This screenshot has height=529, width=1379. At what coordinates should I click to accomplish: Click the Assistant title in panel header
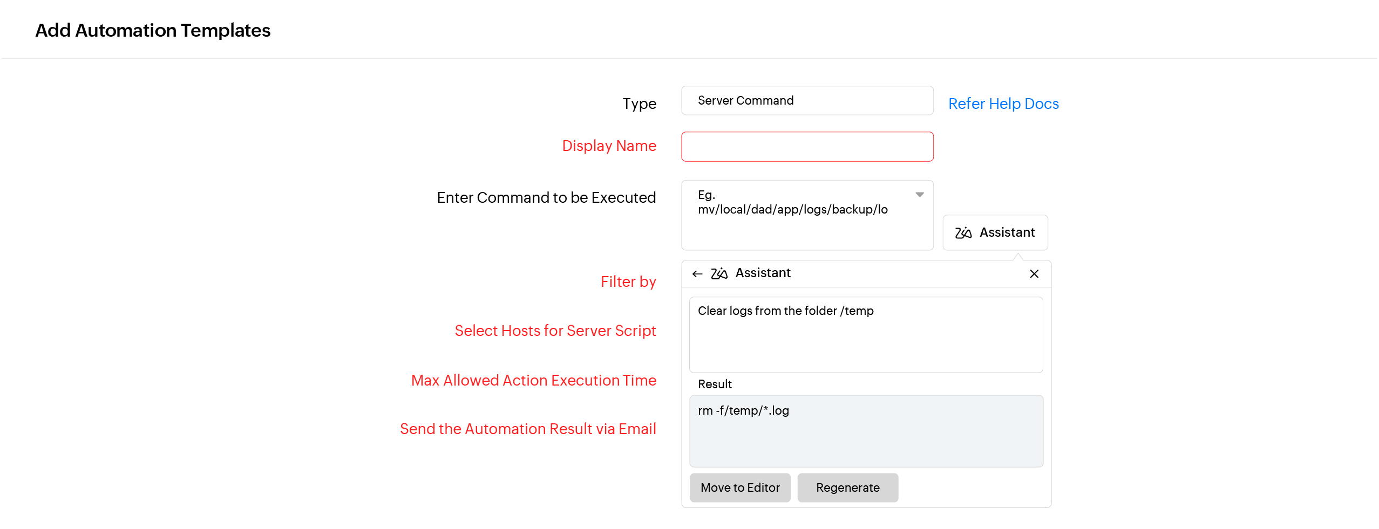click(763, 273)
